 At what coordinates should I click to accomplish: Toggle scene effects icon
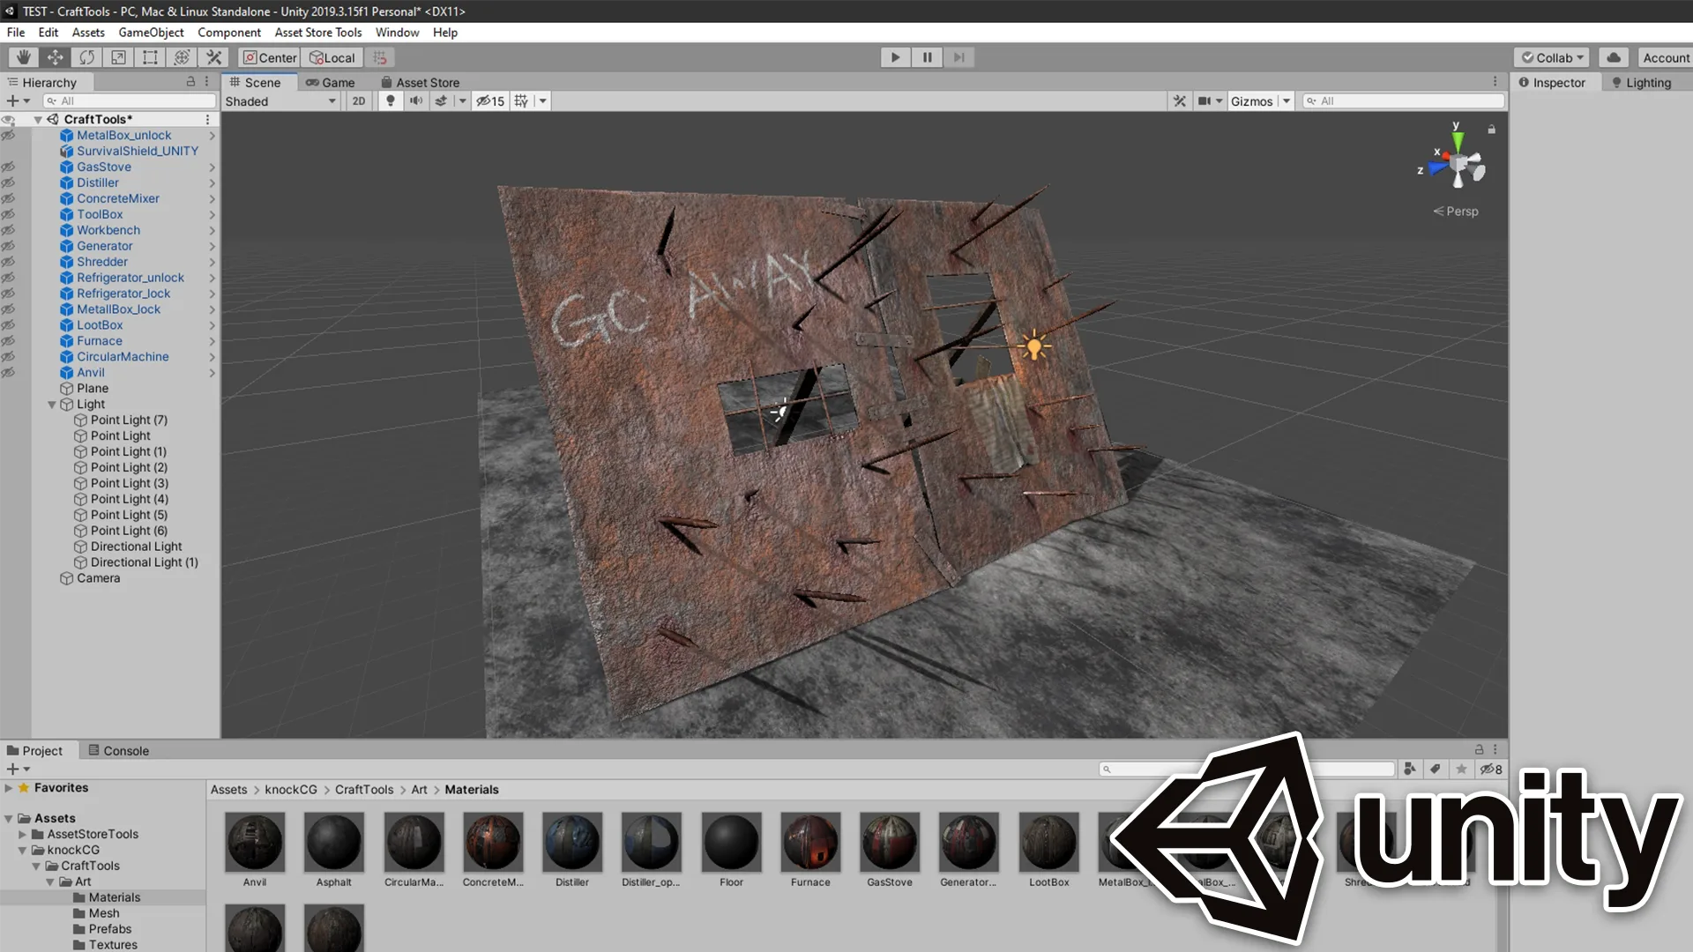click(x=441, y=100)
